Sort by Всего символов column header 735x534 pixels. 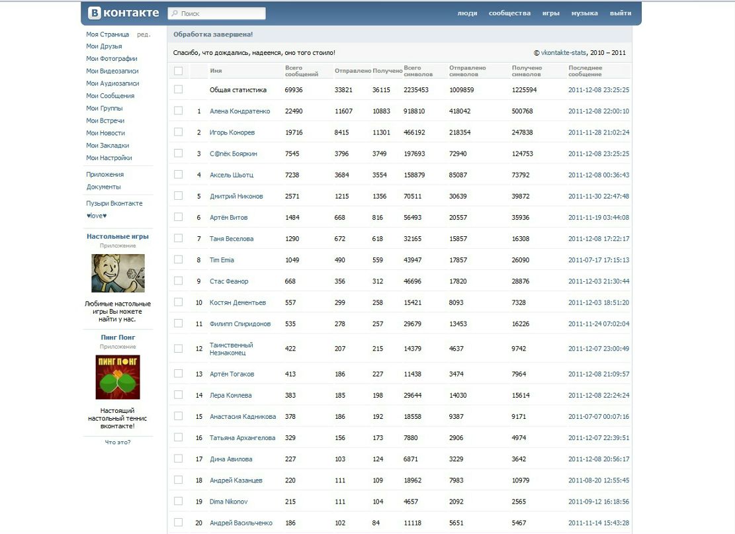coord(418,71)
